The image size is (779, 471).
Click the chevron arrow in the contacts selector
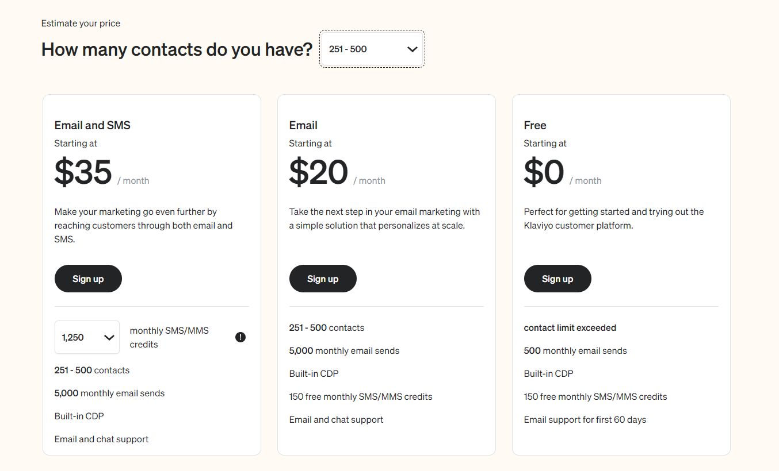(412, 49)
